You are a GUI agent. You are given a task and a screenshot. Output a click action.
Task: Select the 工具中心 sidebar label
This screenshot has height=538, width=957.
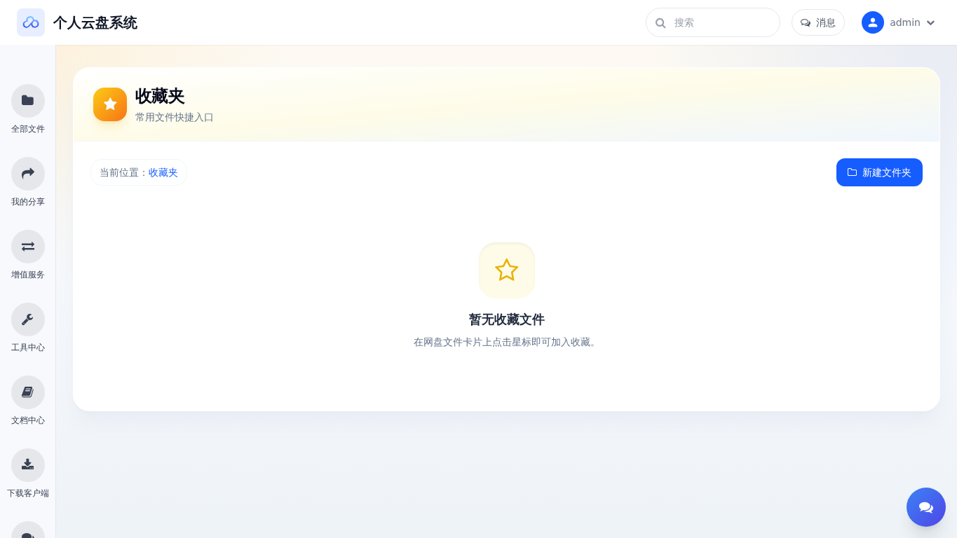28,347
